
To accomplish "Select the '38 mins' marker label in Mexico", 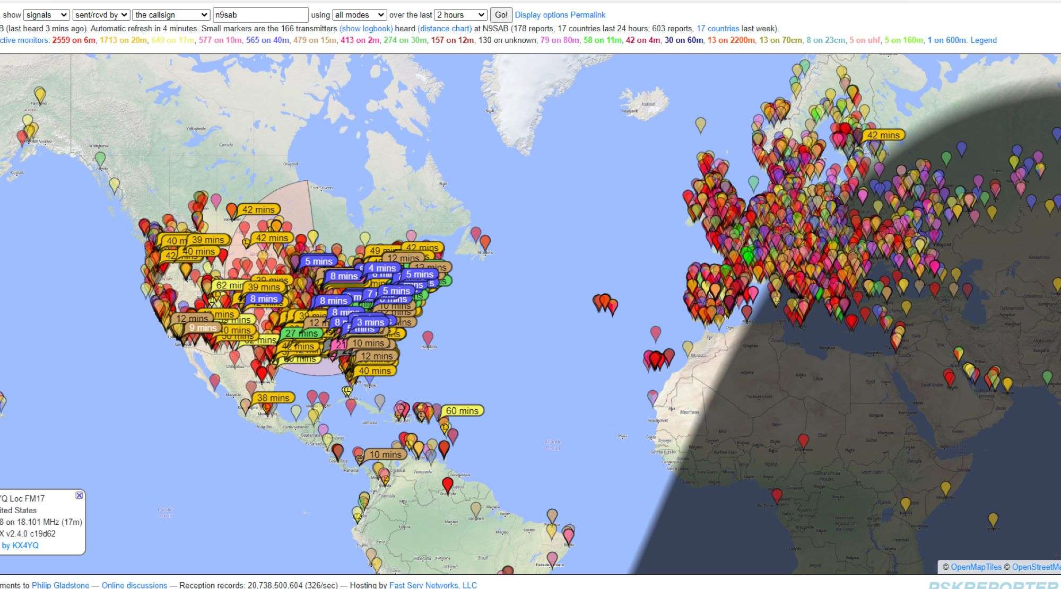I will tap(273, 398).
